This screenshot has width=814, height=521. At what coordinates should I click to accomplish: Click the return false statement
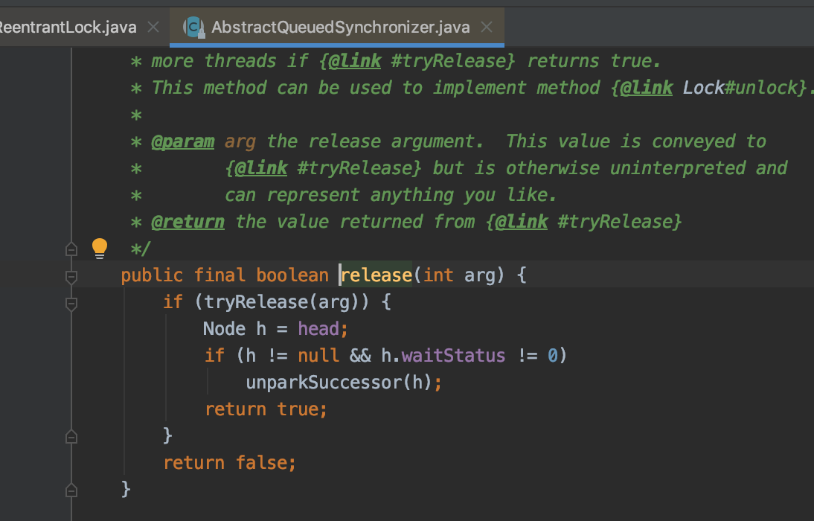coord(229,463)
